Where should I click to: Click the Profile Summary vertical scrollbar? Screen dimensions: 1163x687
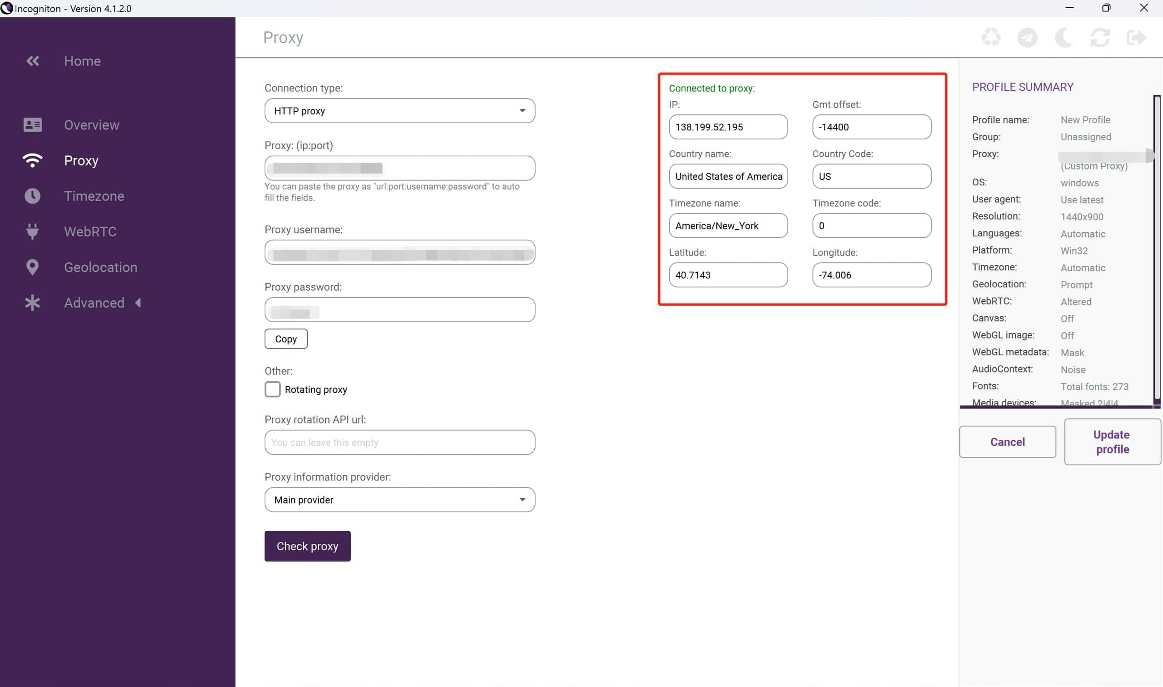pyautogui.click(x=1157, y=250)
